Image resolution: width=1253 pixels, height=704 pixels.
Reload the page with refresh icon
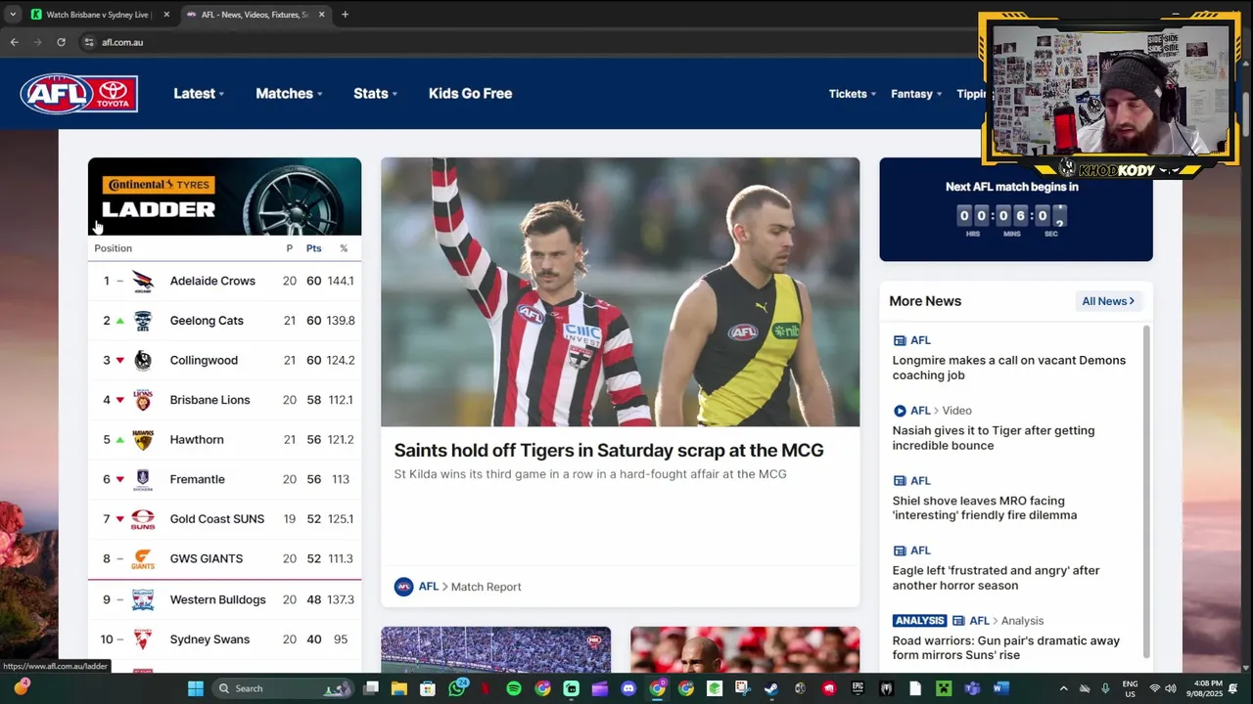(61, 42)
